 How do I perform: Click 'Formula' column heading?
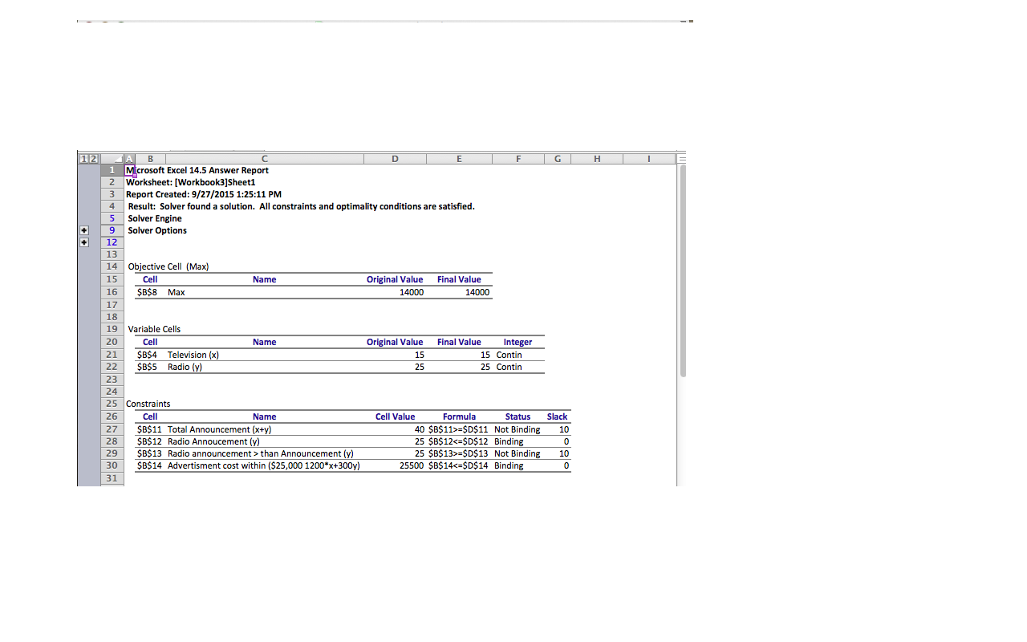click(459, 416)
